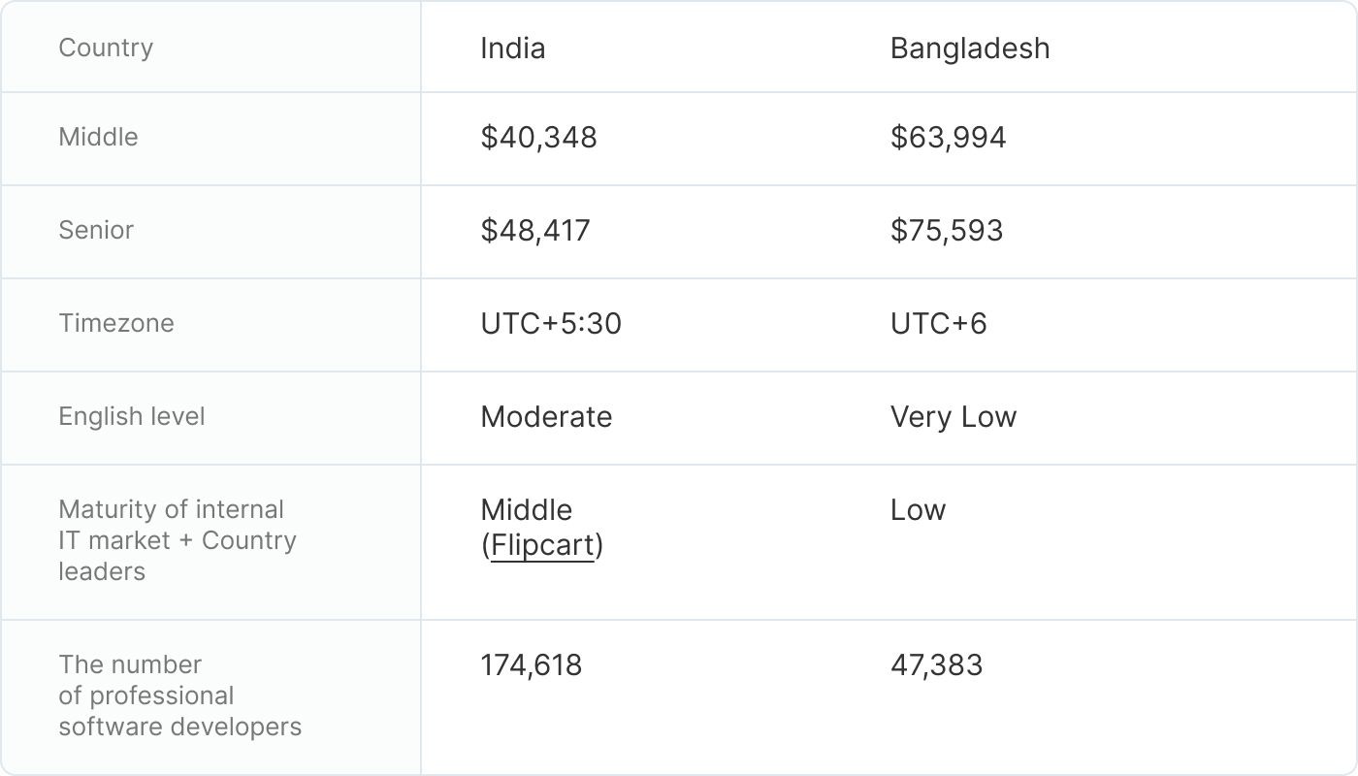This screenshot has width=1358, height=776.
Task: Select the number of professional software developers label
Action: (x=179, y=695)
